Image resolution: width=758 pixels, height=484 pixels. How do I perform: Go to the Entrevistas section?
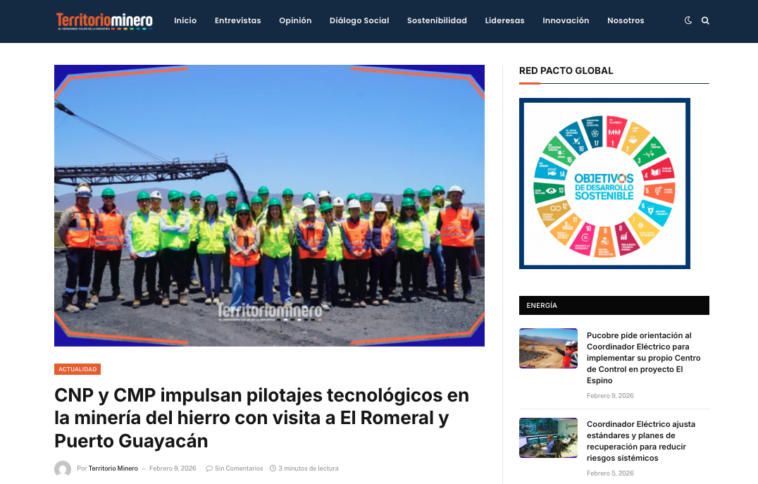point(237,20)
